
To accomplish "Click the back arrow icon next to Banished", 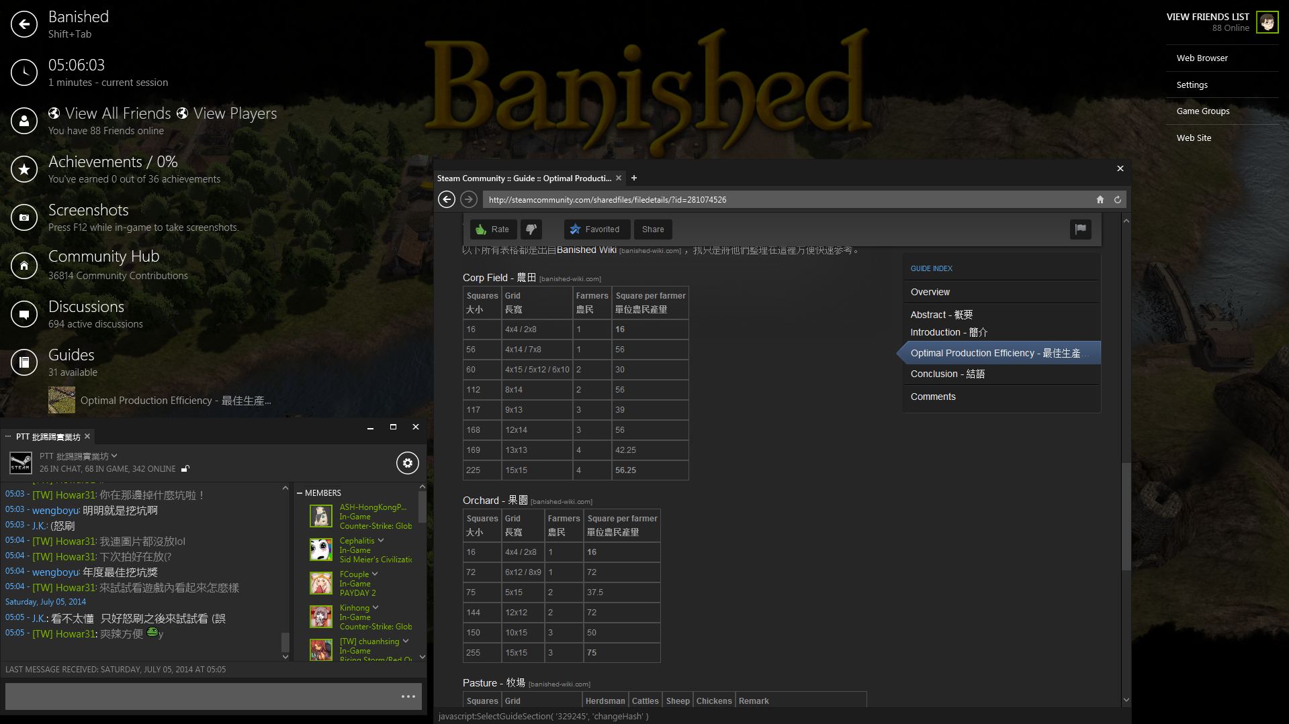I will coord(24,24).
